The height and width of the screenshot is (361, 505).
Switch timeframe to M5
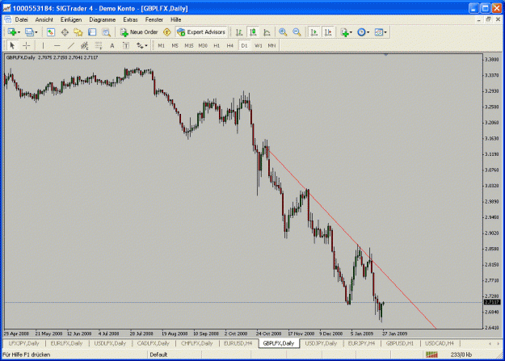pos(175,46)
